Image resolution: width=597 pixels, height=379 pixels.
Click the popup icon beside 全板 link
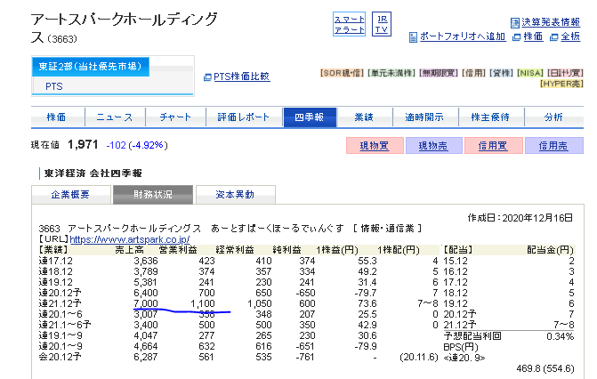554,37
